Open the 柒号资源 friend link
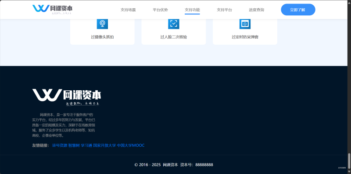Viewport: 351px width, 174px height. (60, 146)
